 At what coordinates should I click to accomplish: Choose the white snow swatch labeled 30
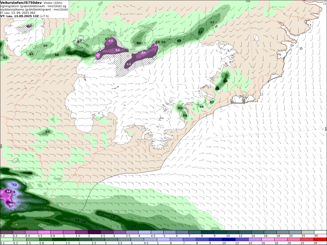click(x=321, y=232)
